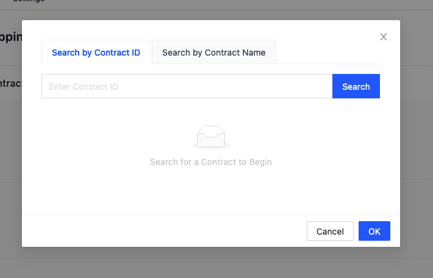Confirm selection with the OK button
The height and width of the screenshot is (278, 433).
374,232
